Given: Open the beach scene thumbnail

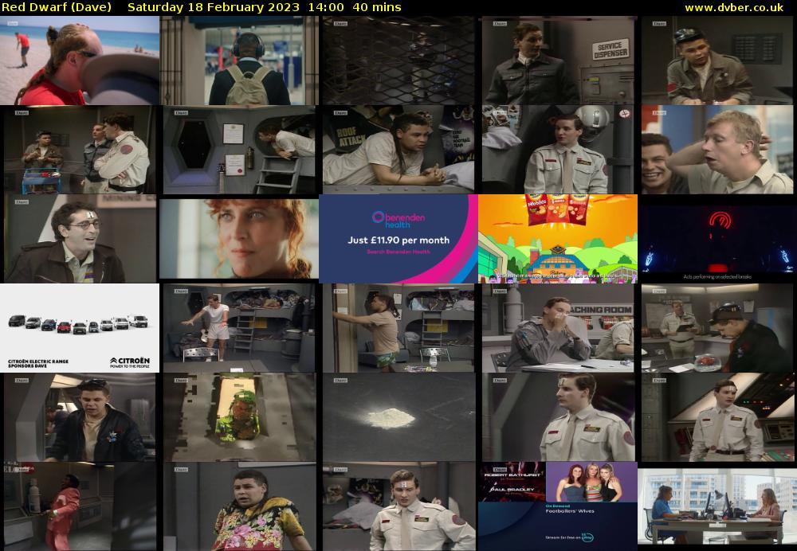Looking at the screenshot, I should [80, 61].
